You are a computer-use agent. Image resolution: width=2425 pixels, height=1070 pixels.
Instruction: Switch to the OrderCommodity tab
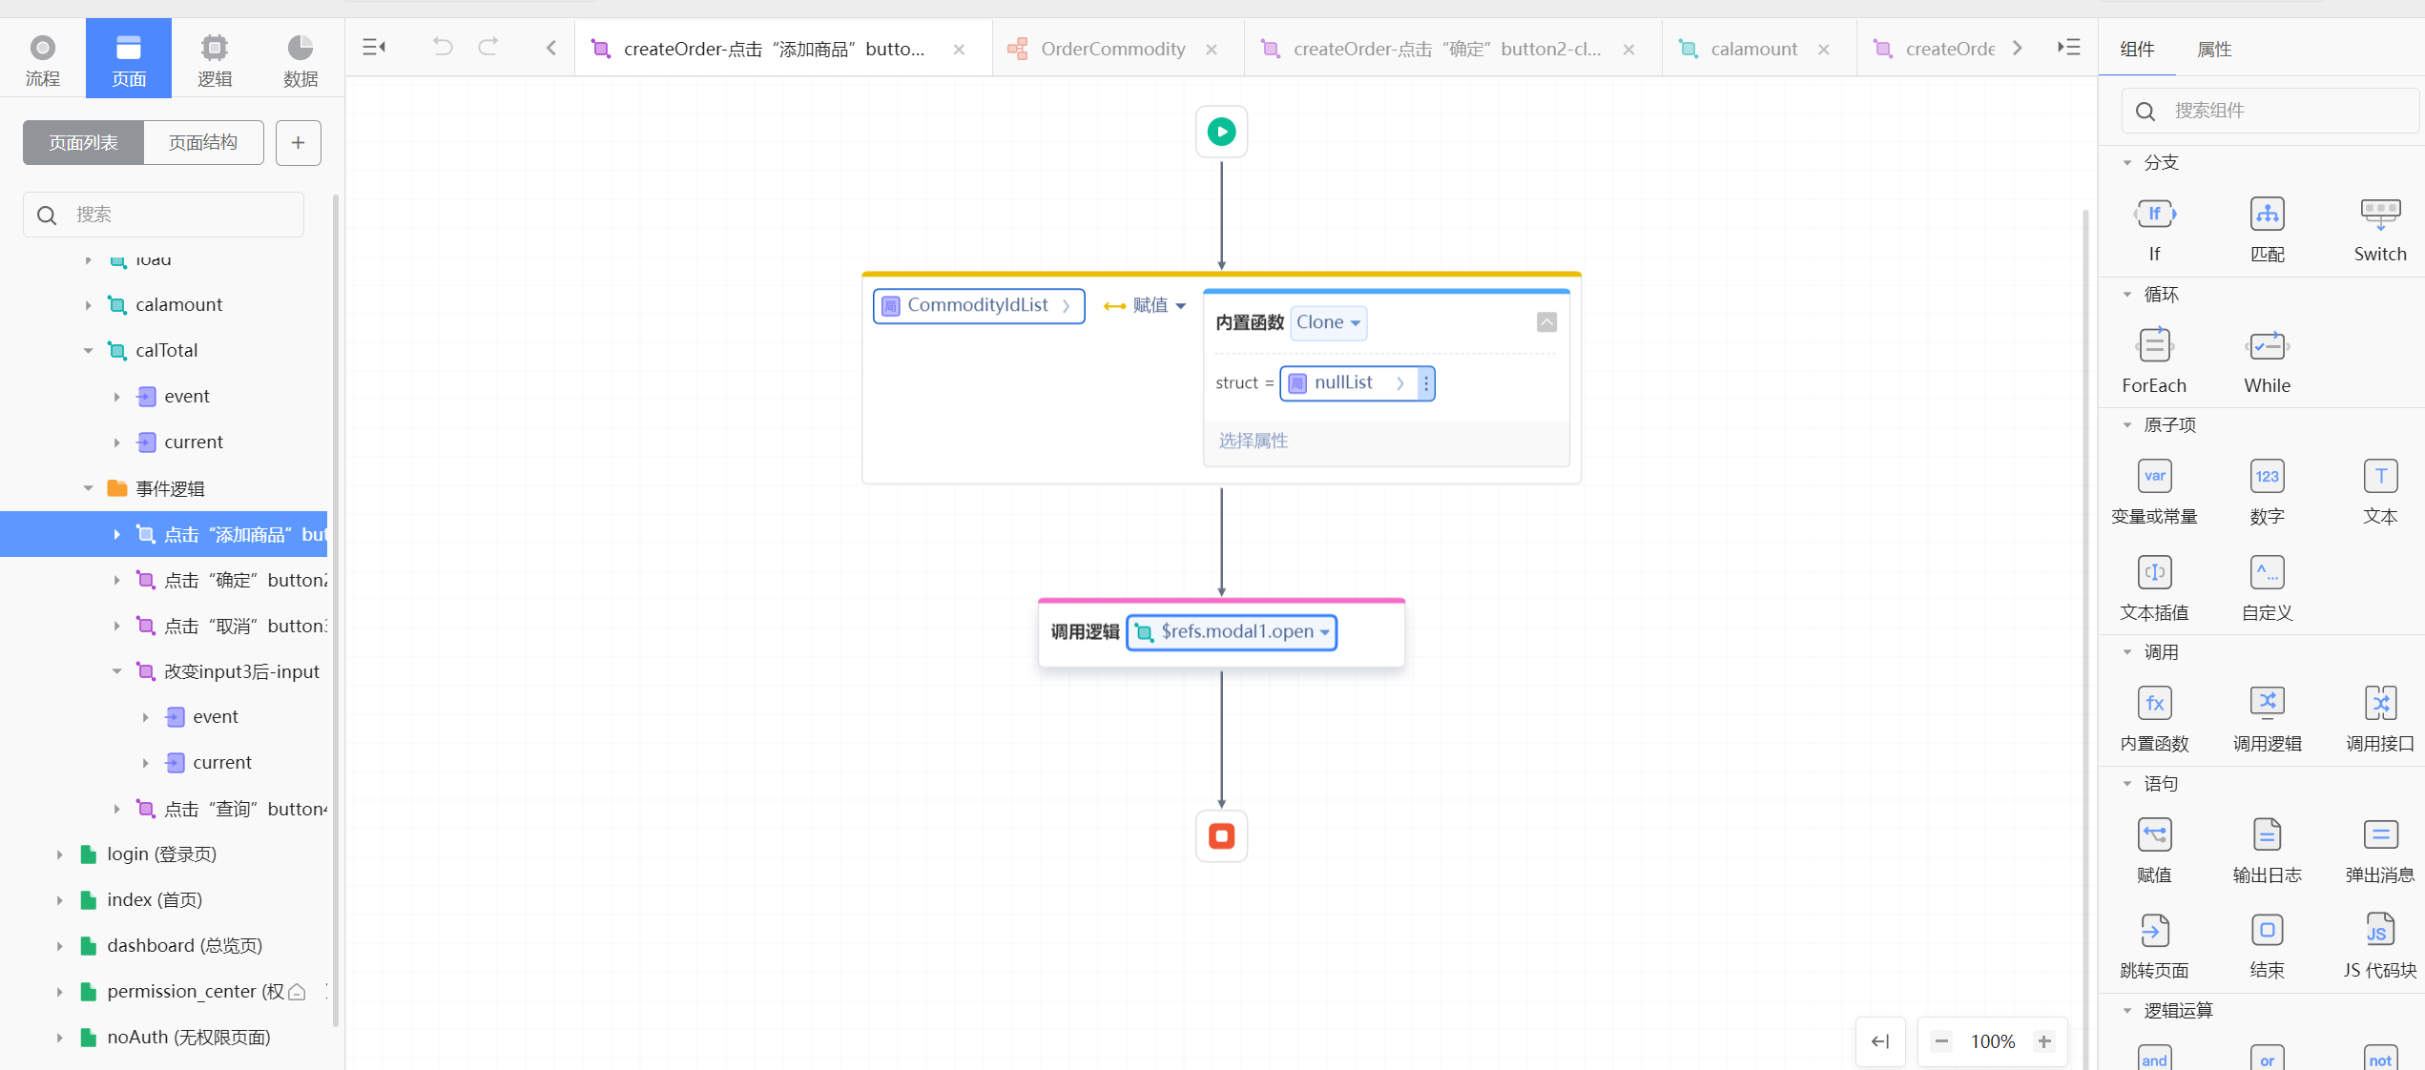[1113, 49]
